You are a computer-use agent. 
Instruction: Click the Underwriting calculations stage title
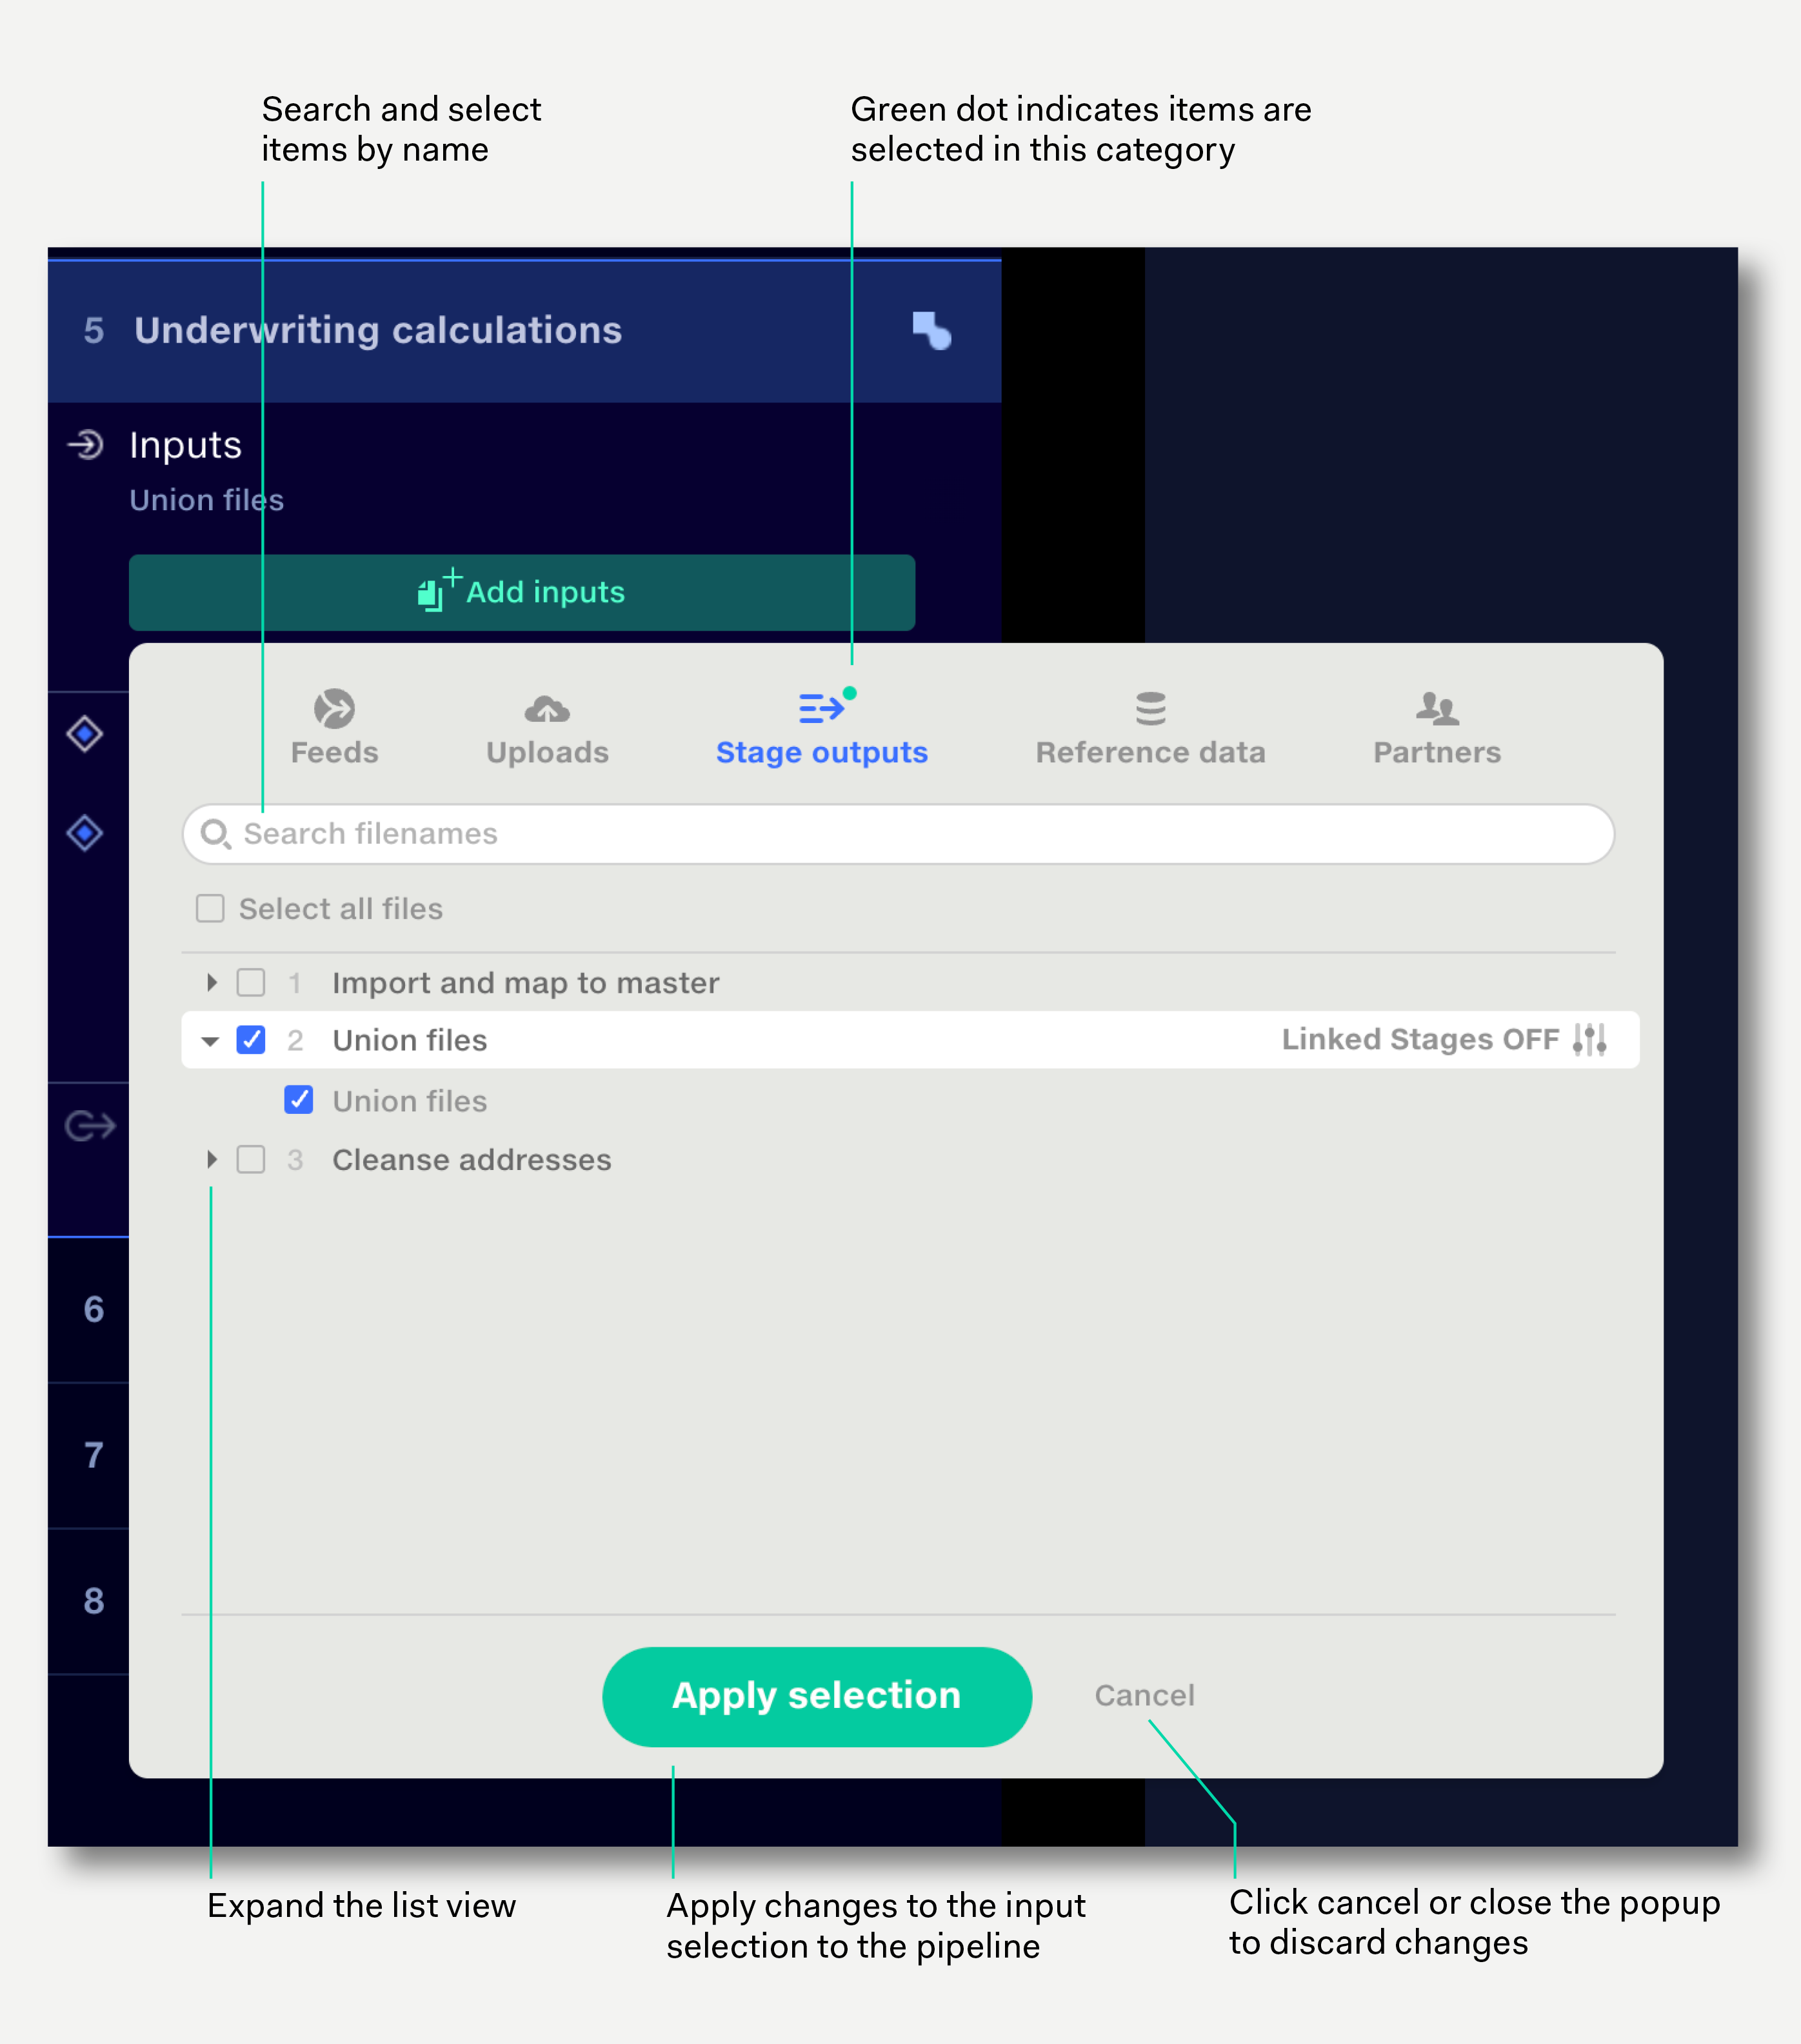click(x=378, y=330)
